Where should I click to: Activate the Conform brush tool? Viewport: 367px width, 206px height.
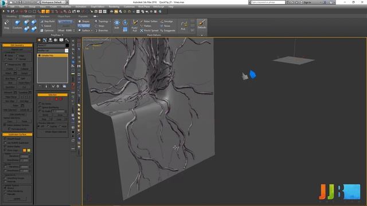click(x=17, y=24)
